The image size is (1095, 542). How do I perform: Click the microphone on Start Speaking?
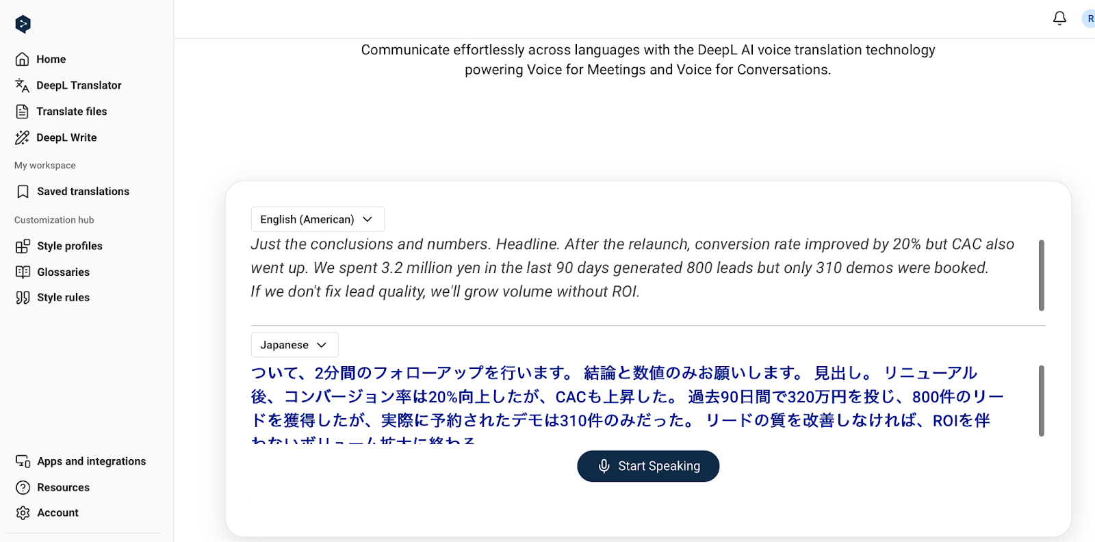pos(604,466)
